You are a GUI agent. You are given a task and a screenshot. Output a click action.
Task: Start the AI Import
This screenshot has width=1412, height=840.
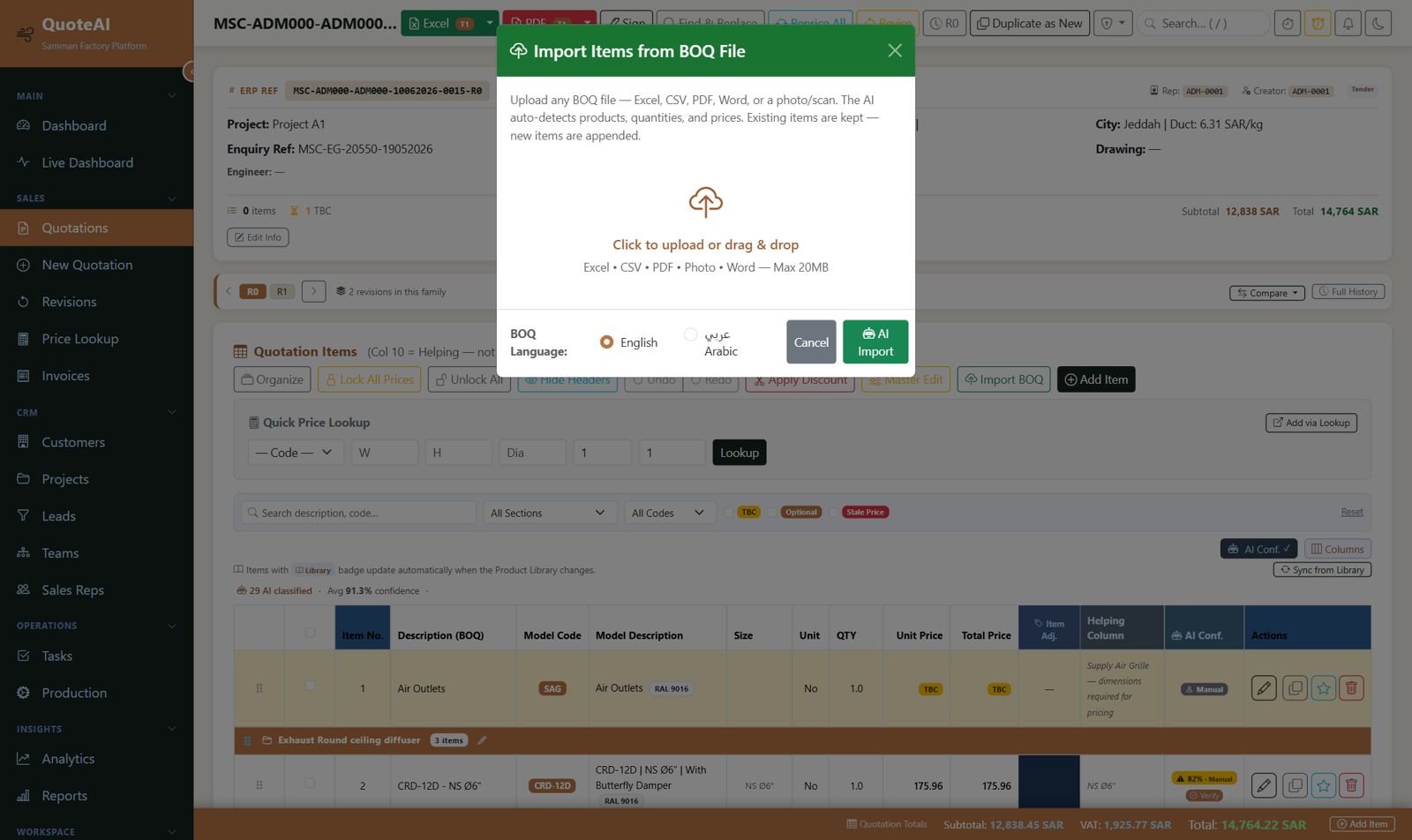[875, 342]
